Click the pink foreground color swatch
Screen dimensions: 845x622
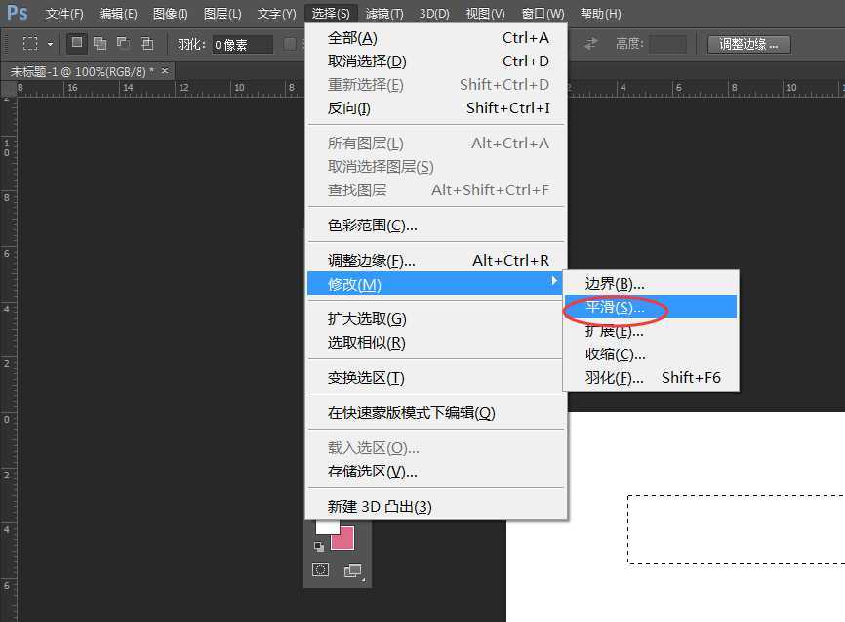click(342, 537)
